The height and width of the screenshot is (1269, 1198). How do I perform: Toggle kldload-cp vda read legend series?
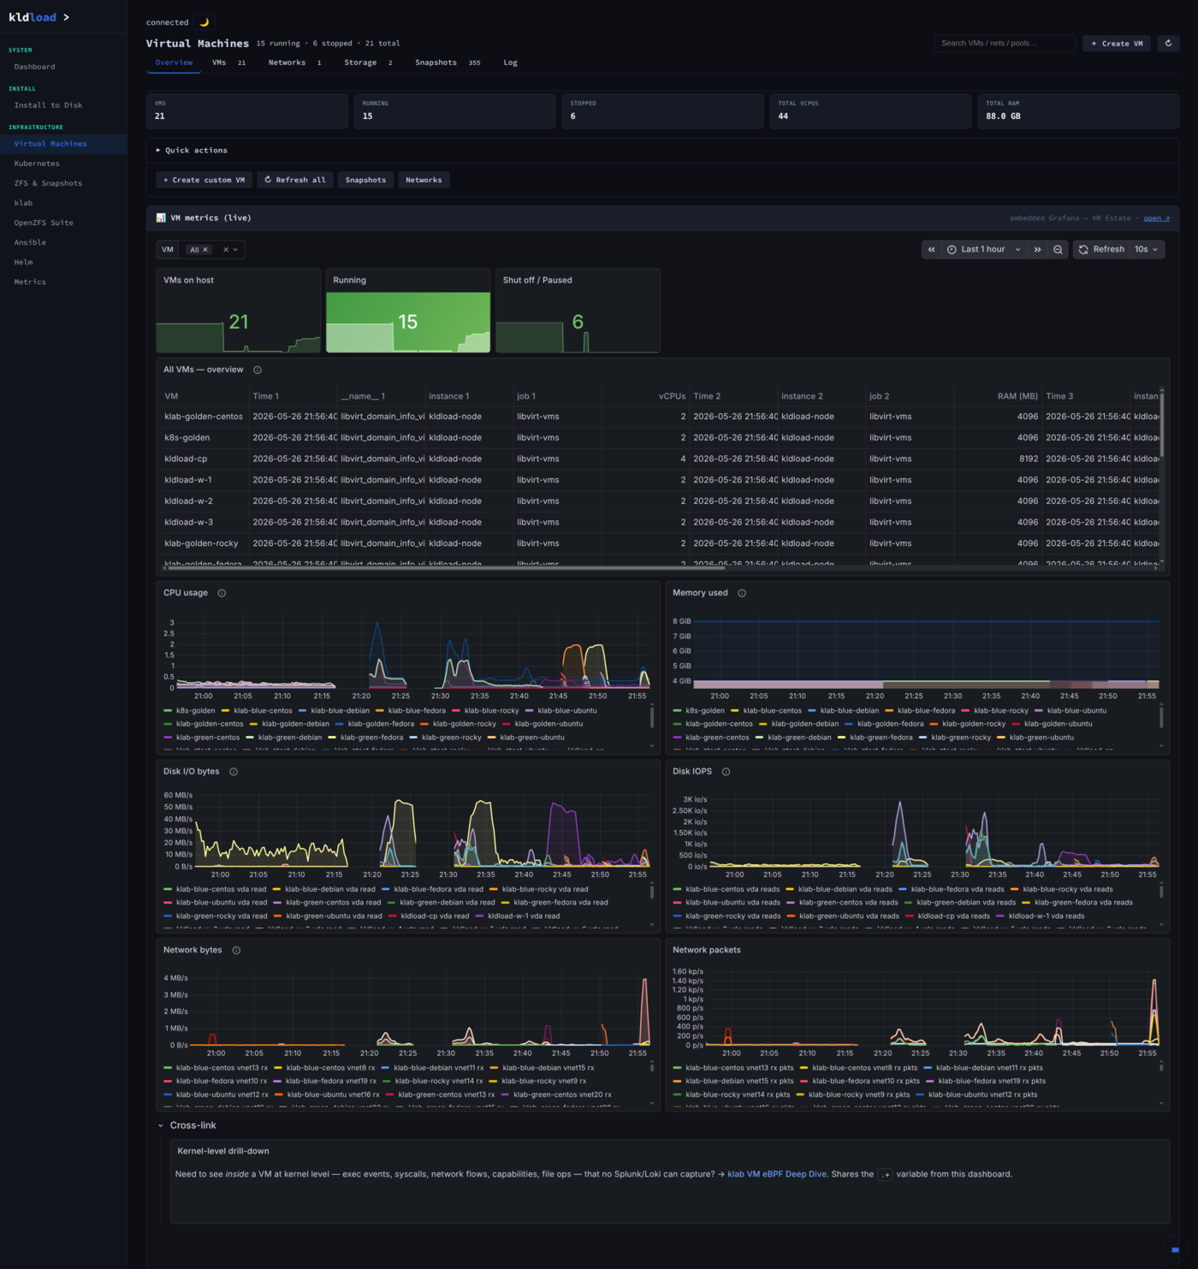pyautogui.click(x=428, y=916)
